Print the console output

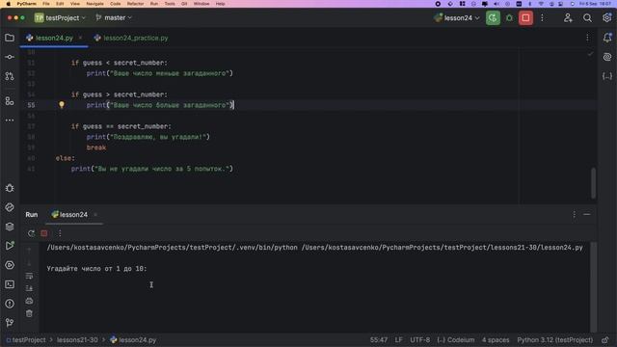click(29, 301)
